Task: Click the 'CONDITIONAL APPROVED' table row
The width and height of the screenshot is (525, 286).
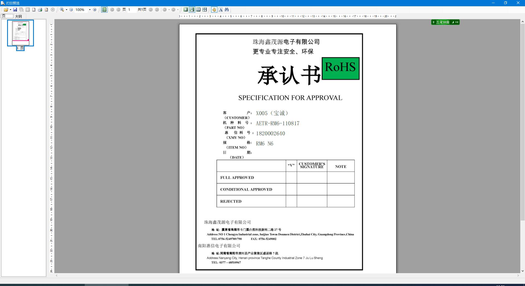Action: click(285, 189)
